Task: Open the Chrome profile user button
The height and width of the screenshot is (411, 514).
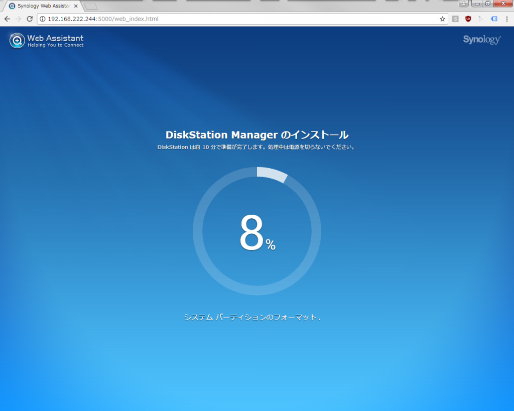Action: 463,4
